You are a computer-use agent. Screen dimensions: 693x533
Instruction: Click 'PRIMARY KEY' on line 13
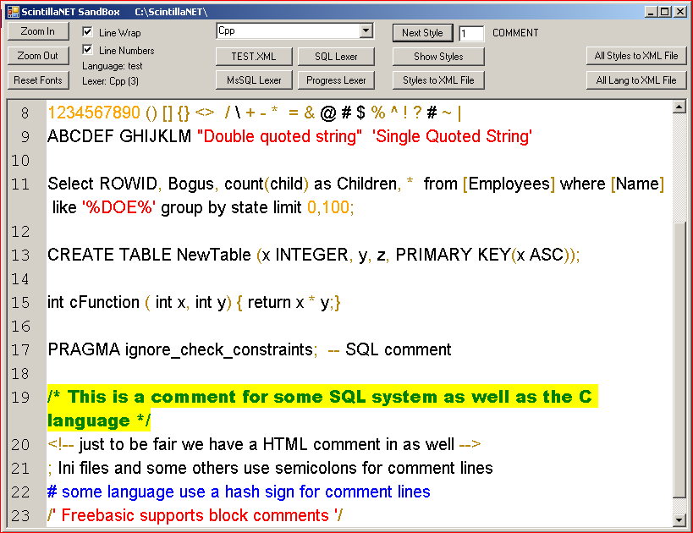coord(453,255)
